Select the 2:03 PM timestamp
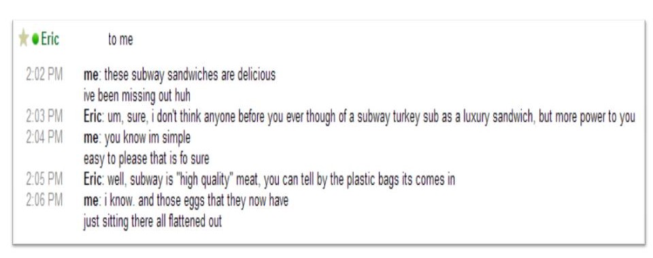This screenshot has height=258, width=653. tap(44, 116)
